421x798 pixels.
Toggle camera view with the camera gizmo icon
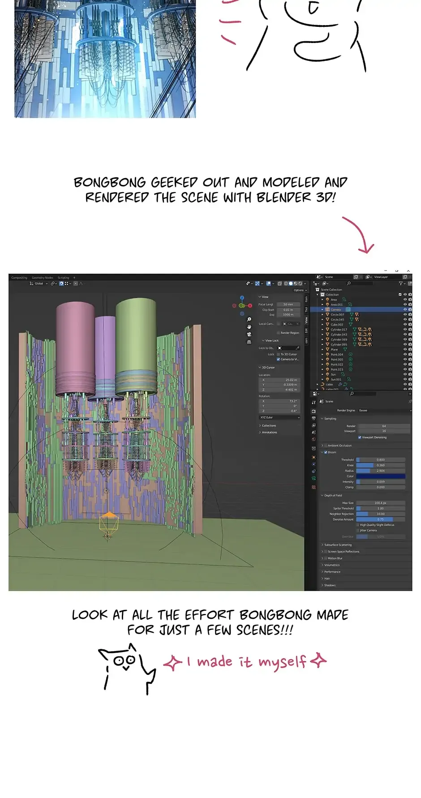[249, 335]
